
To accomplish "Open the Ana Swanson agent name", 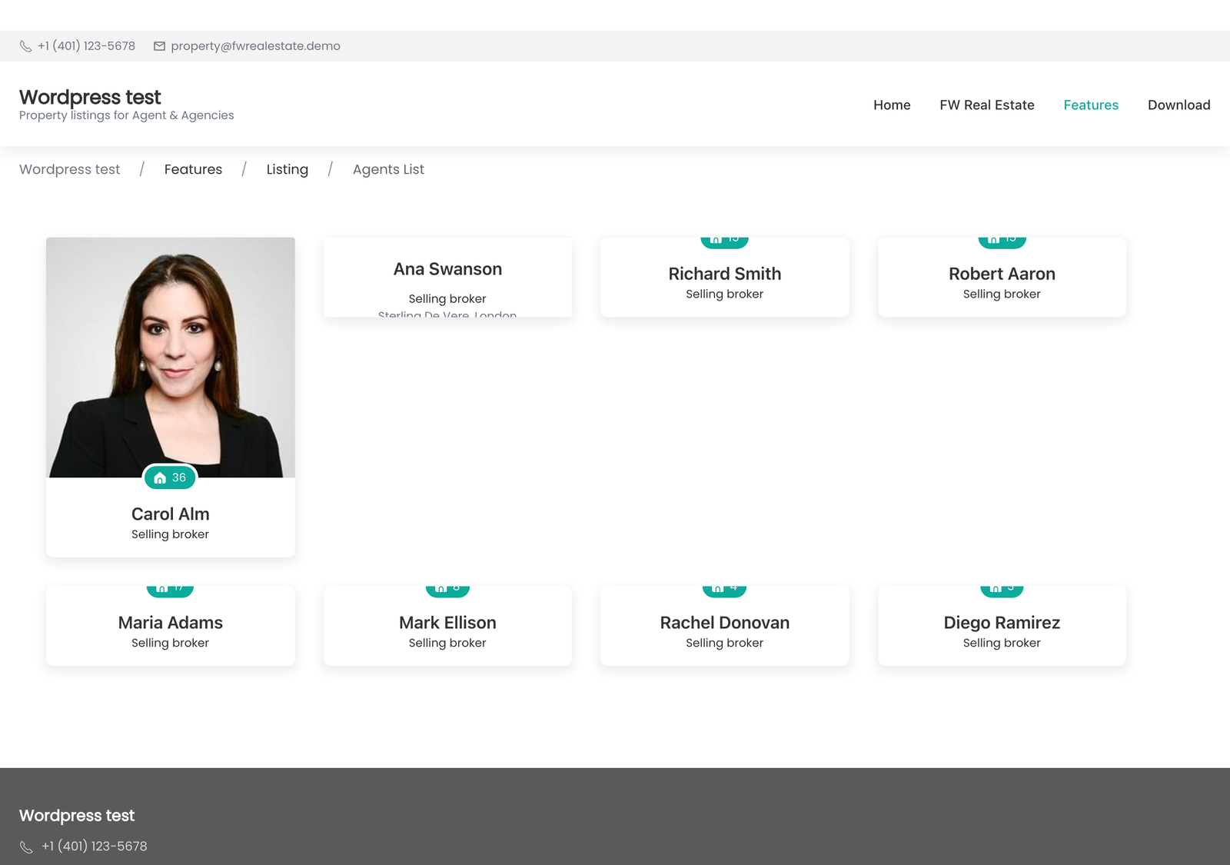I will click(x=447, y=269).
